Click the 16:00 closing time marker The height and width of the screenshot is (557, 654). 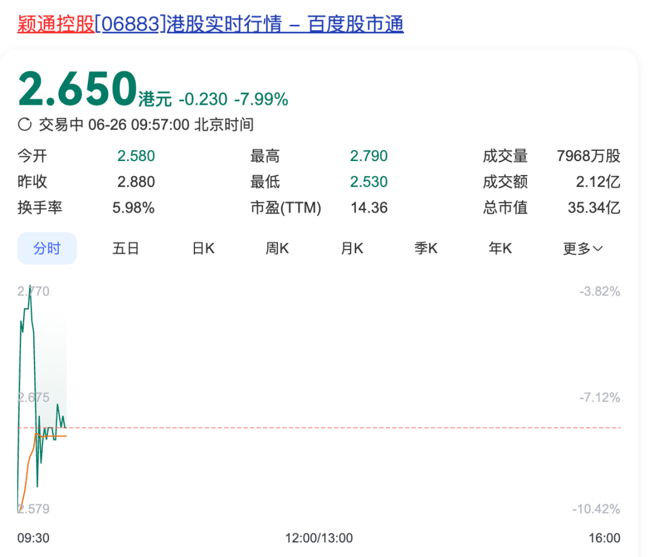point(604,538)
